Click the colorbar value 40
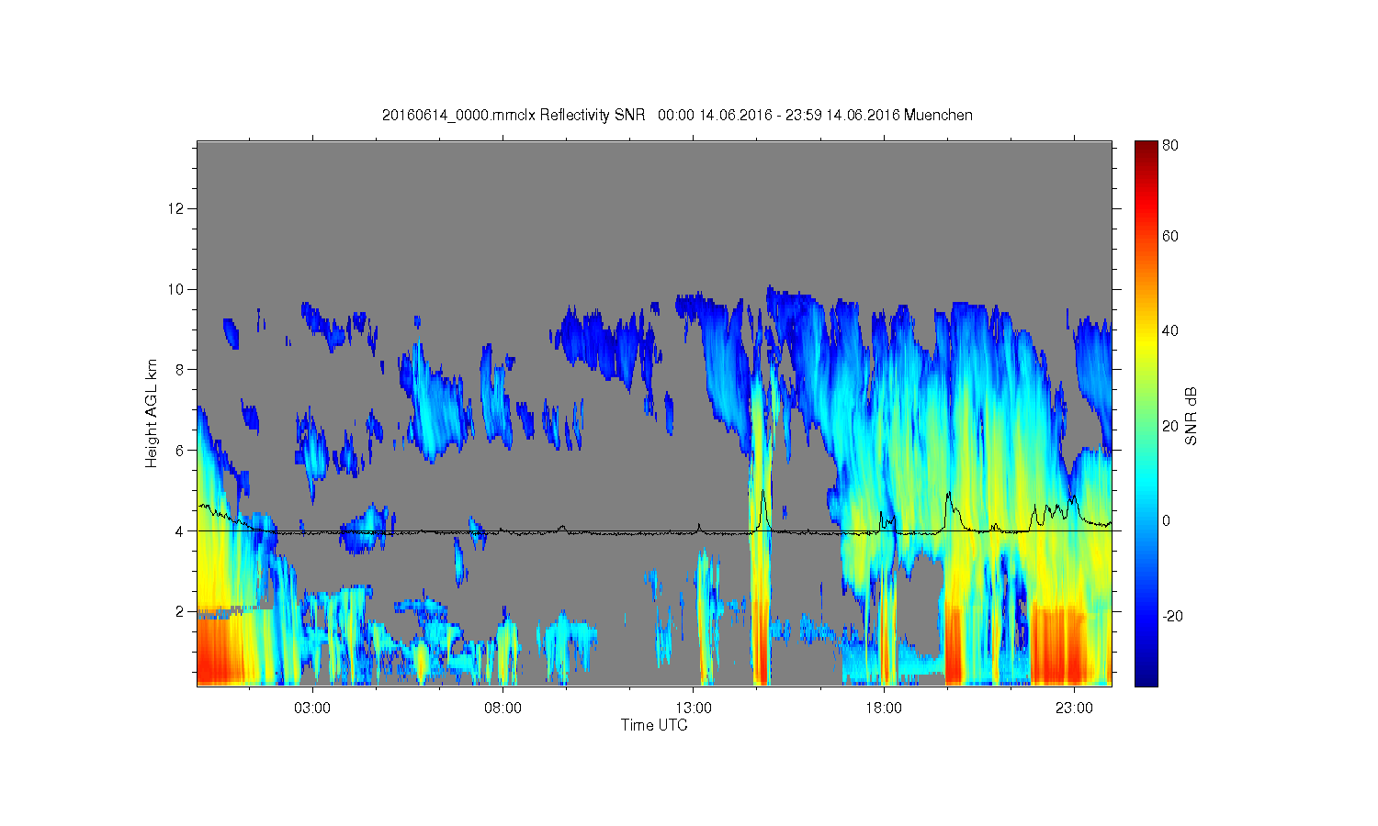Viewport: 1378px width, 826px height. pos(1170,331)
